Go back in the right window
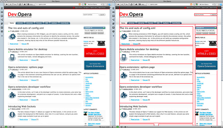The width and height of the screenshot is (223, 128). click(x=118, y=4)
